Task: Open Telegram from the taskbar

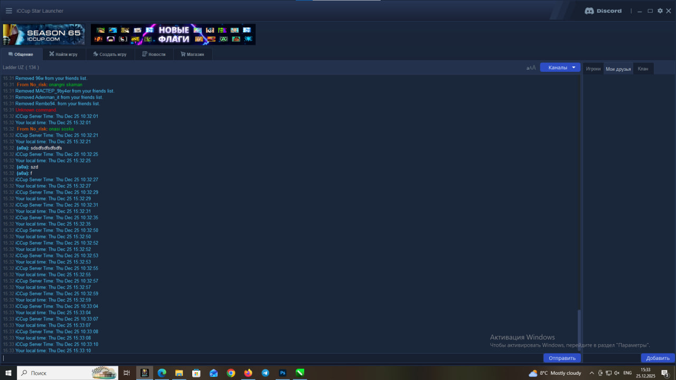Action: pyautogui.click(x=265, y=373)
